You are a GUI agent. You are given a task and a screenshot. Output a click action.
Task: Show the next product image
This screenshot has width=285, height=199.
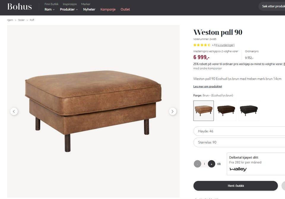(172, 111)
